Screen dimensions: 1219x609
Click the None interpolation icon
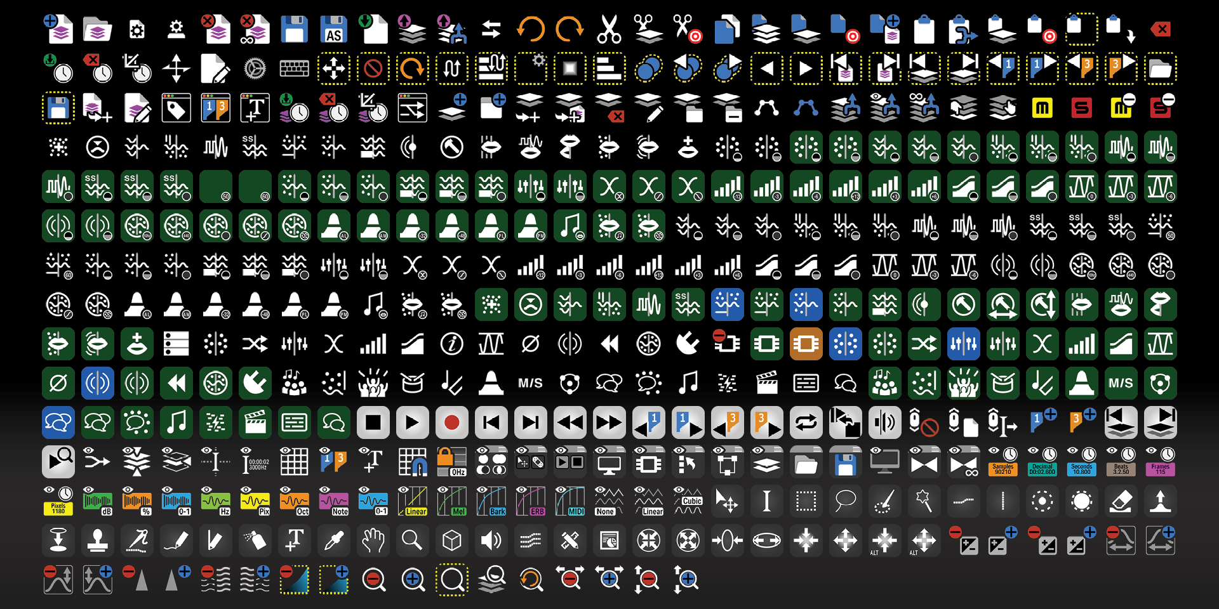[609, 501]
